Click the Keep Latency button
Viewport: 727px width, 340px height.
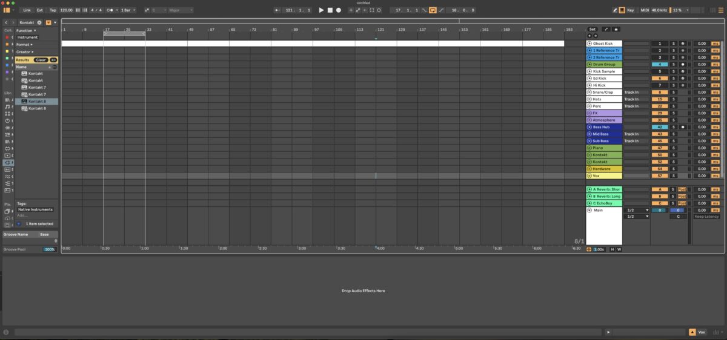coord(706,217)
